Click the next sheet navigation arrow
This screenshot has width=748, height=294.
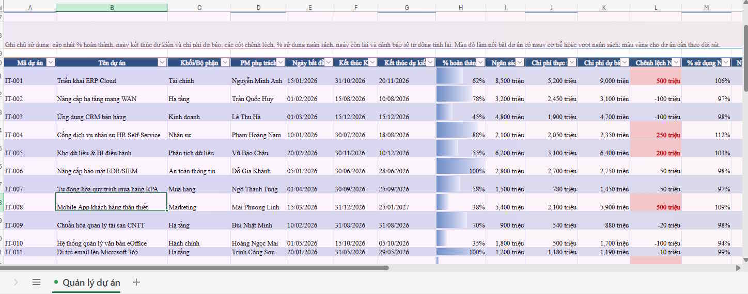(16, 282)
